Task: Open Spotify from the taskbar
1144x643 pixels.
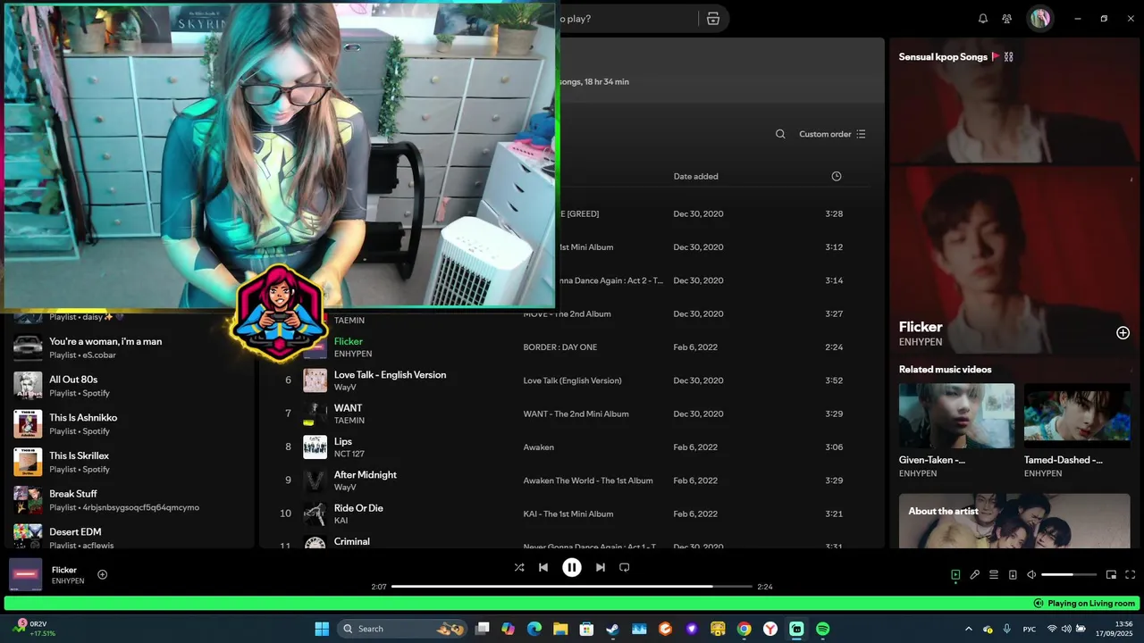Action: click(x=823, y=629)
